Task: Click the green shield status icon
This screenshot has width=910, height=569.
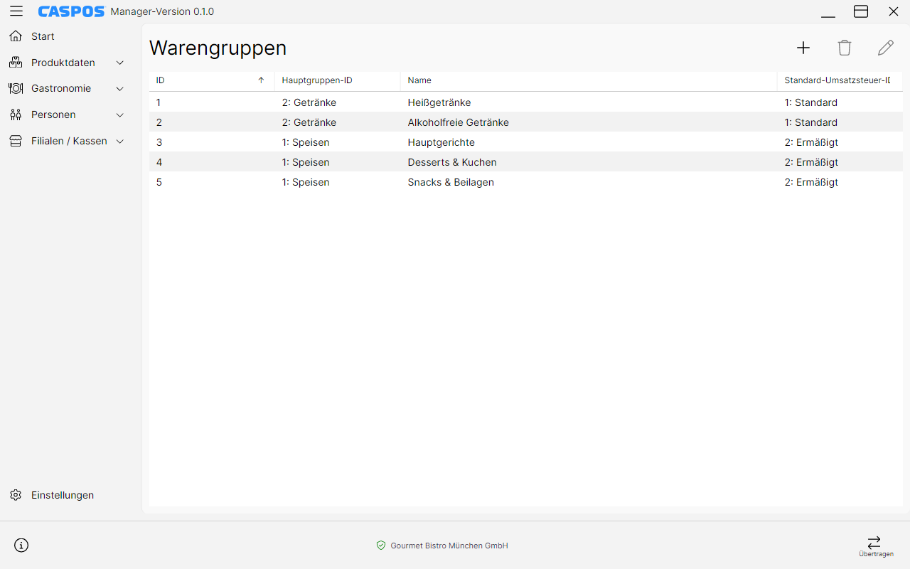Action: point(381,546)
